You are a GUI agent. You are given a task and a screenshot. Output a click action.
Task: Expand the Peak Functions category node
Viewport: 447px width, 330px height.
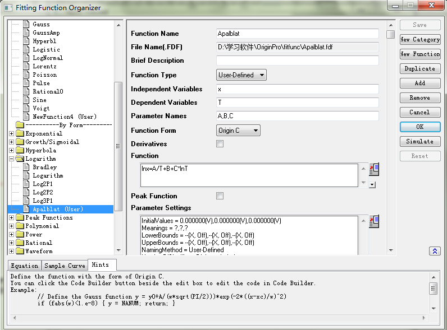tap(11, 217)
